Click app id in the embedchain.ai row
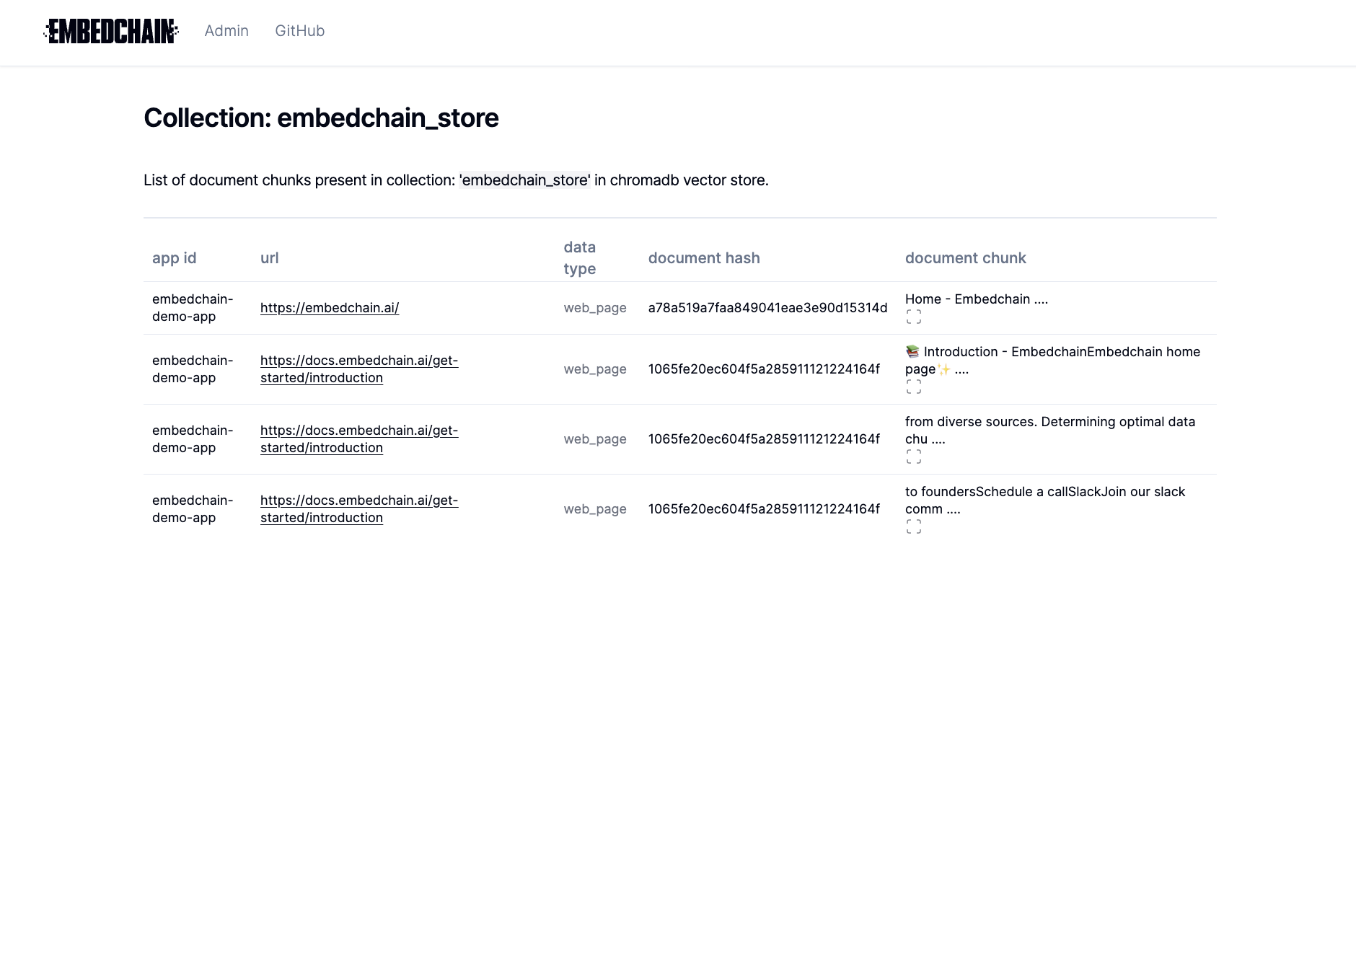Viewport: 1356px width, 970px height. pyautogui.click(x=193, y=308)
